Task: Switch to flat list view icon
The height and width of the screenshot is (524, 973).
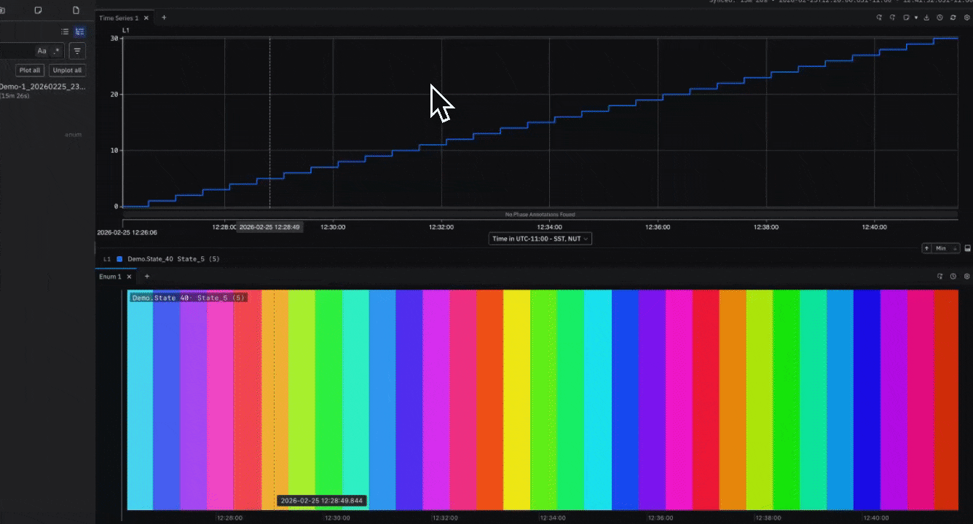Action: [65, 31]
